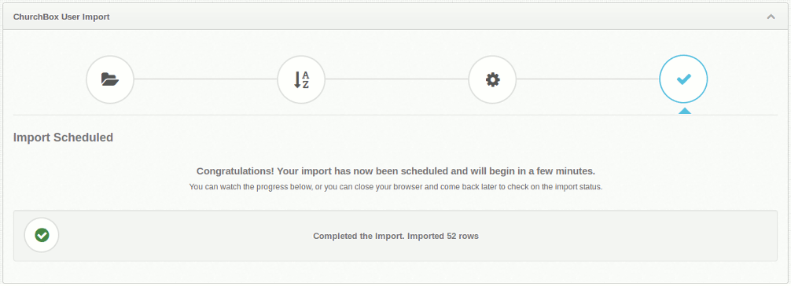This screenshot has height=286, width=791.
Task: Click the blue triangle pointer below the checkmark step
Action: (684, 111)
